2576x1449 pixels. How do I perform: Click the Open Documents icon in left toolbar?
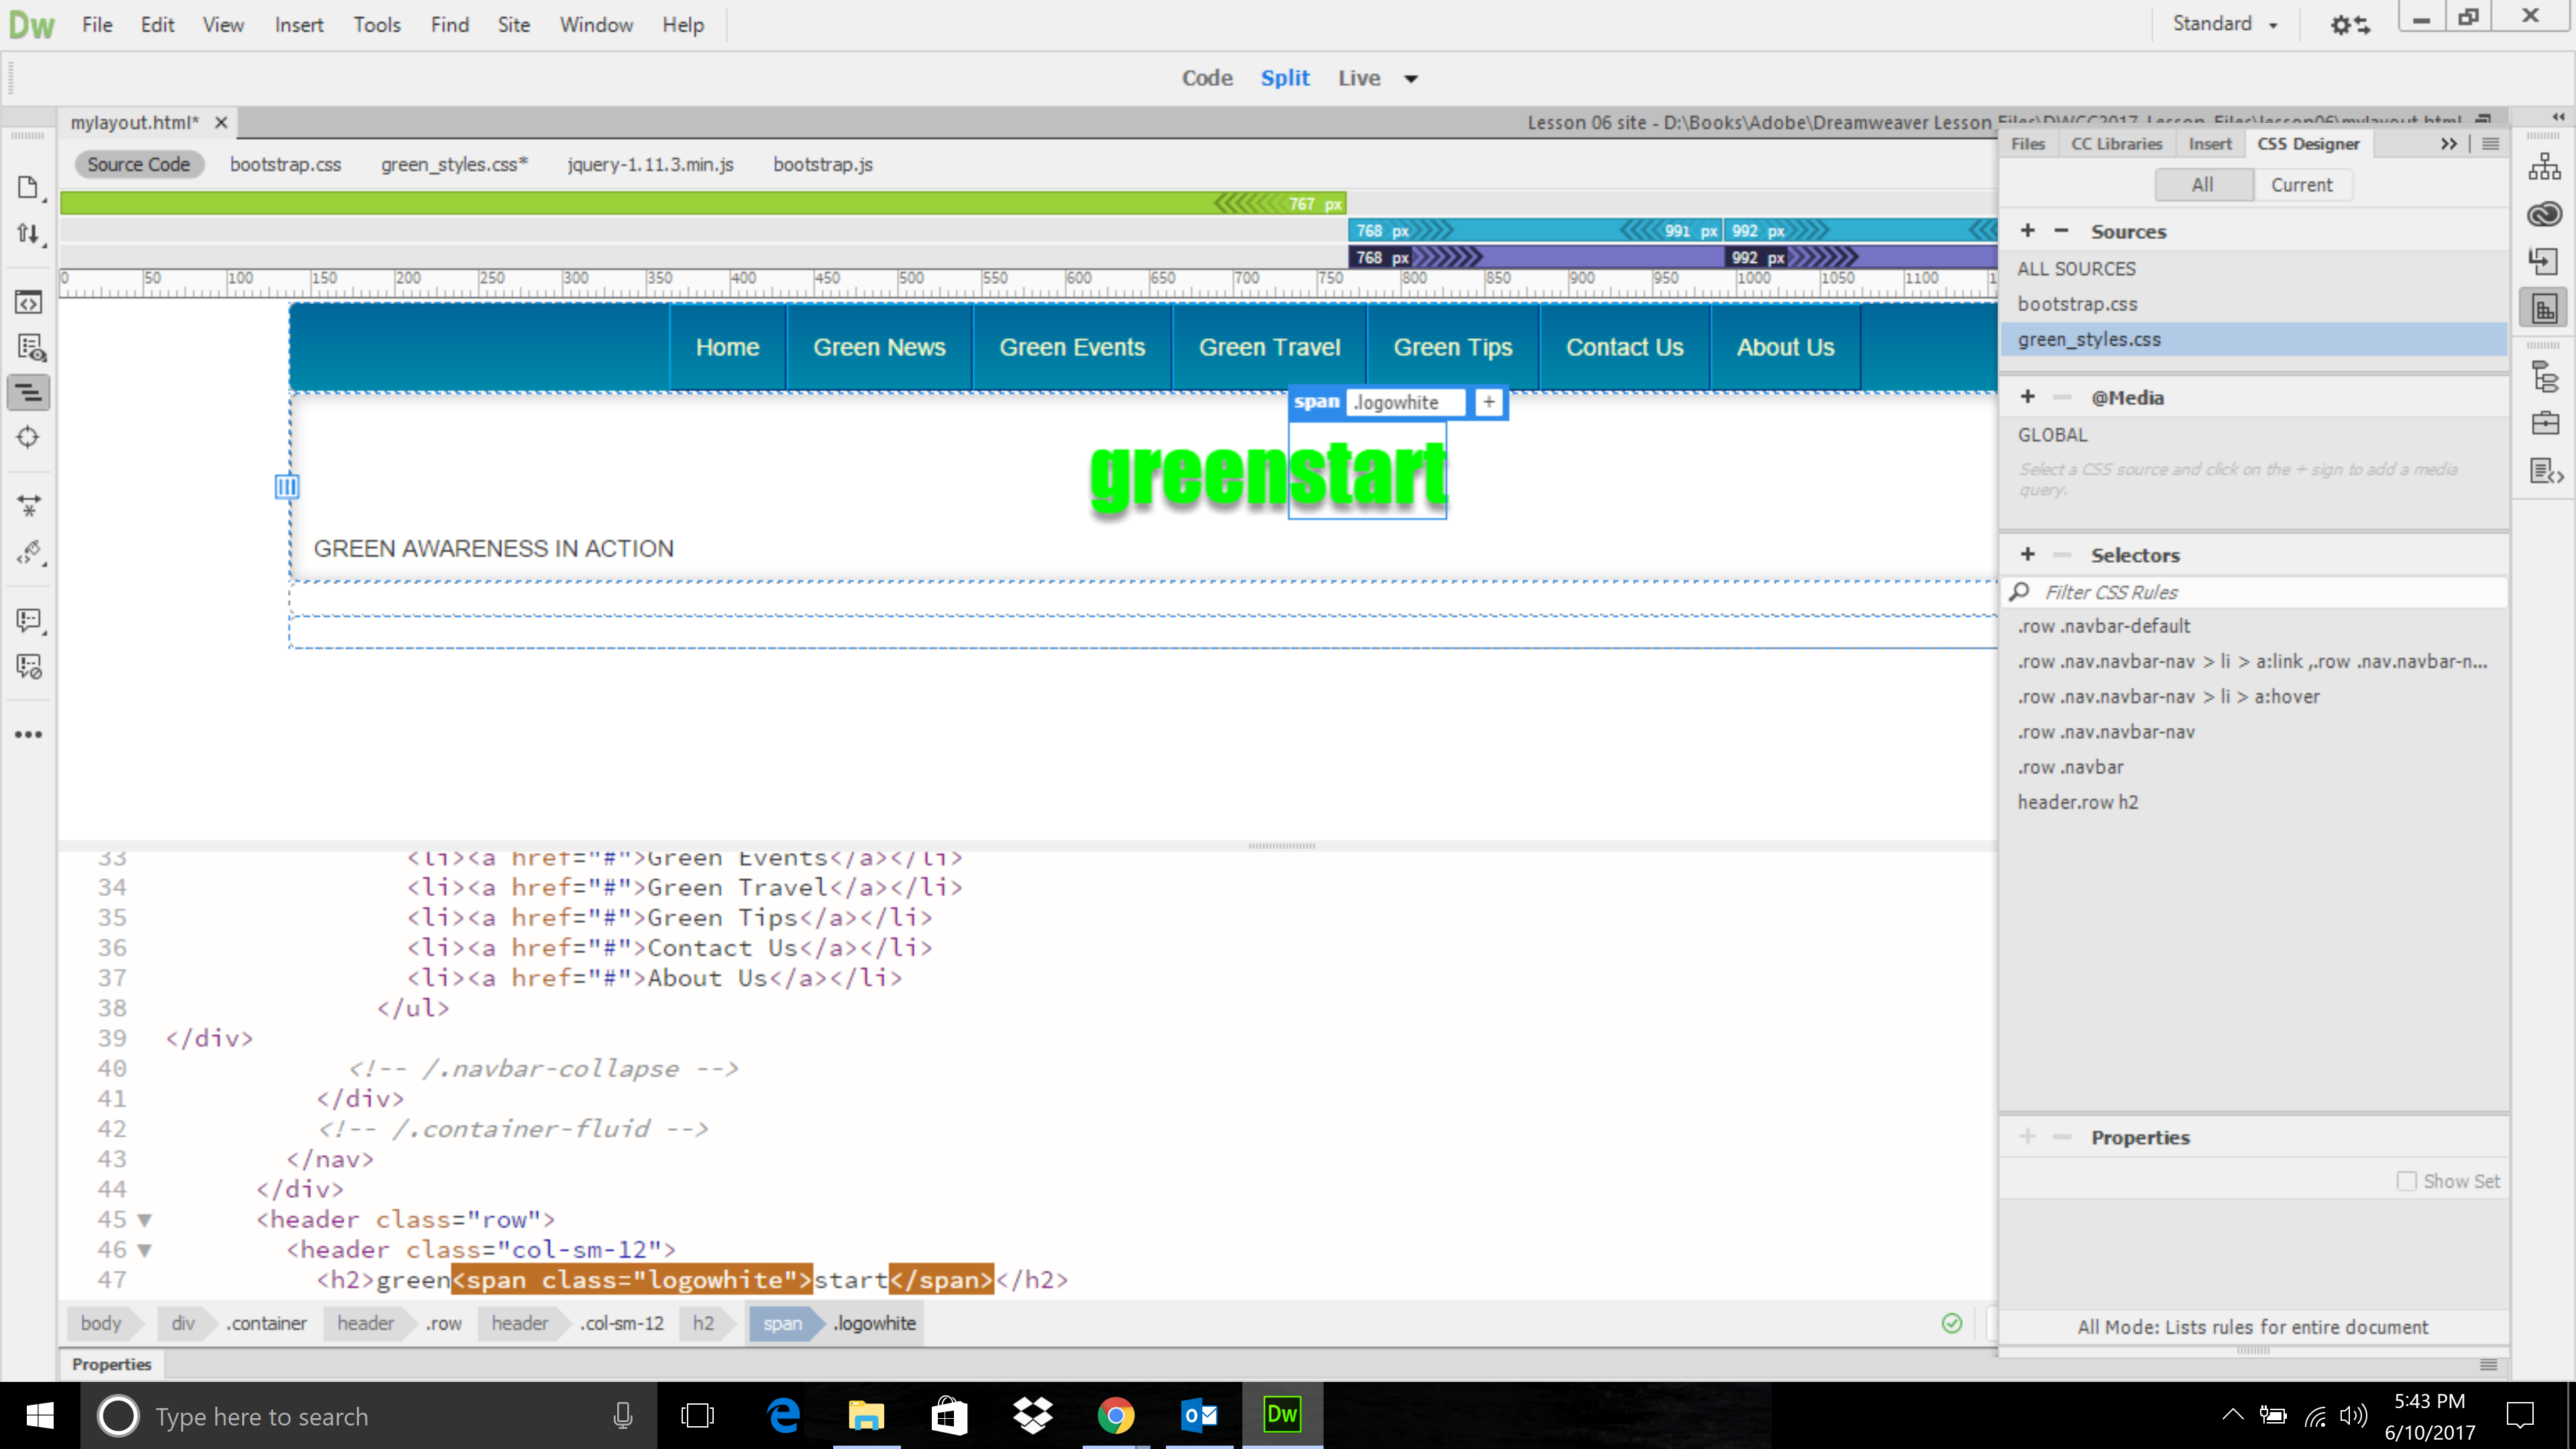(x=27, y=188)
